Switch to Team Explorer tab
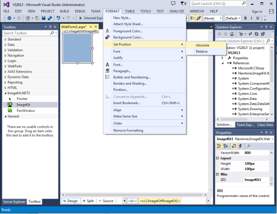This screenshot has width=277, height=214. click(245, 125)
